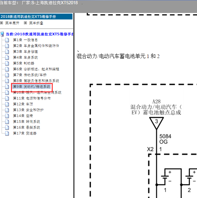Image resolution: width=197 pixels, height=198 pixels.
Task: Click page icon for 第3章 车身修理
Action: click(7, 52)
